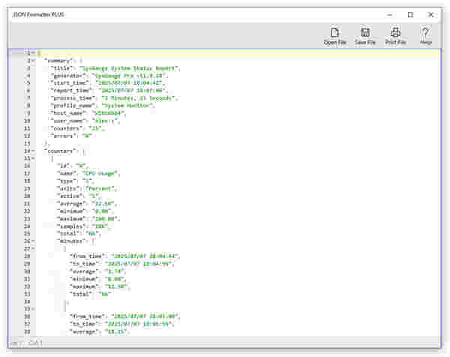Screen dimensions: 450x357
Task: Collapse the "counters" array fold marker
Action: [33, 151]
